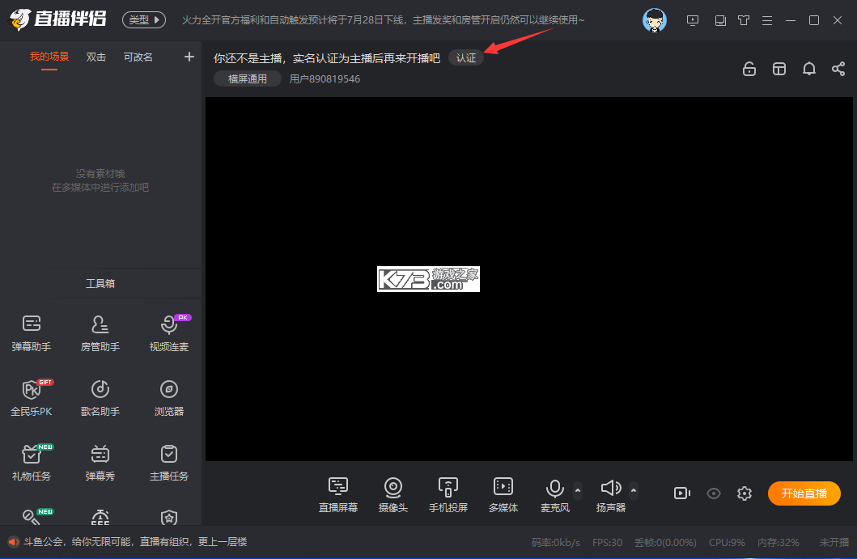
Task: Click the announcement speaker icon at bottom
Action: click(14, 542)
